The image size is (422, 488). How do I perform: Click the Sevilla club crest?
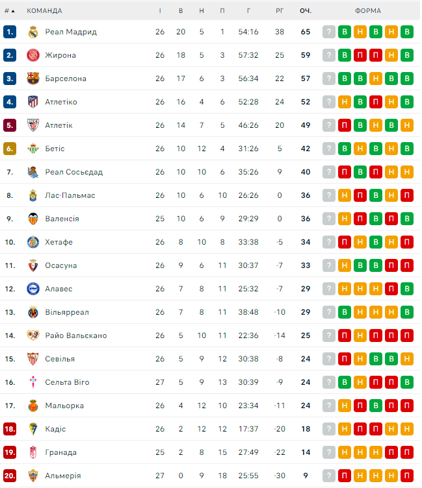(33, 359)
